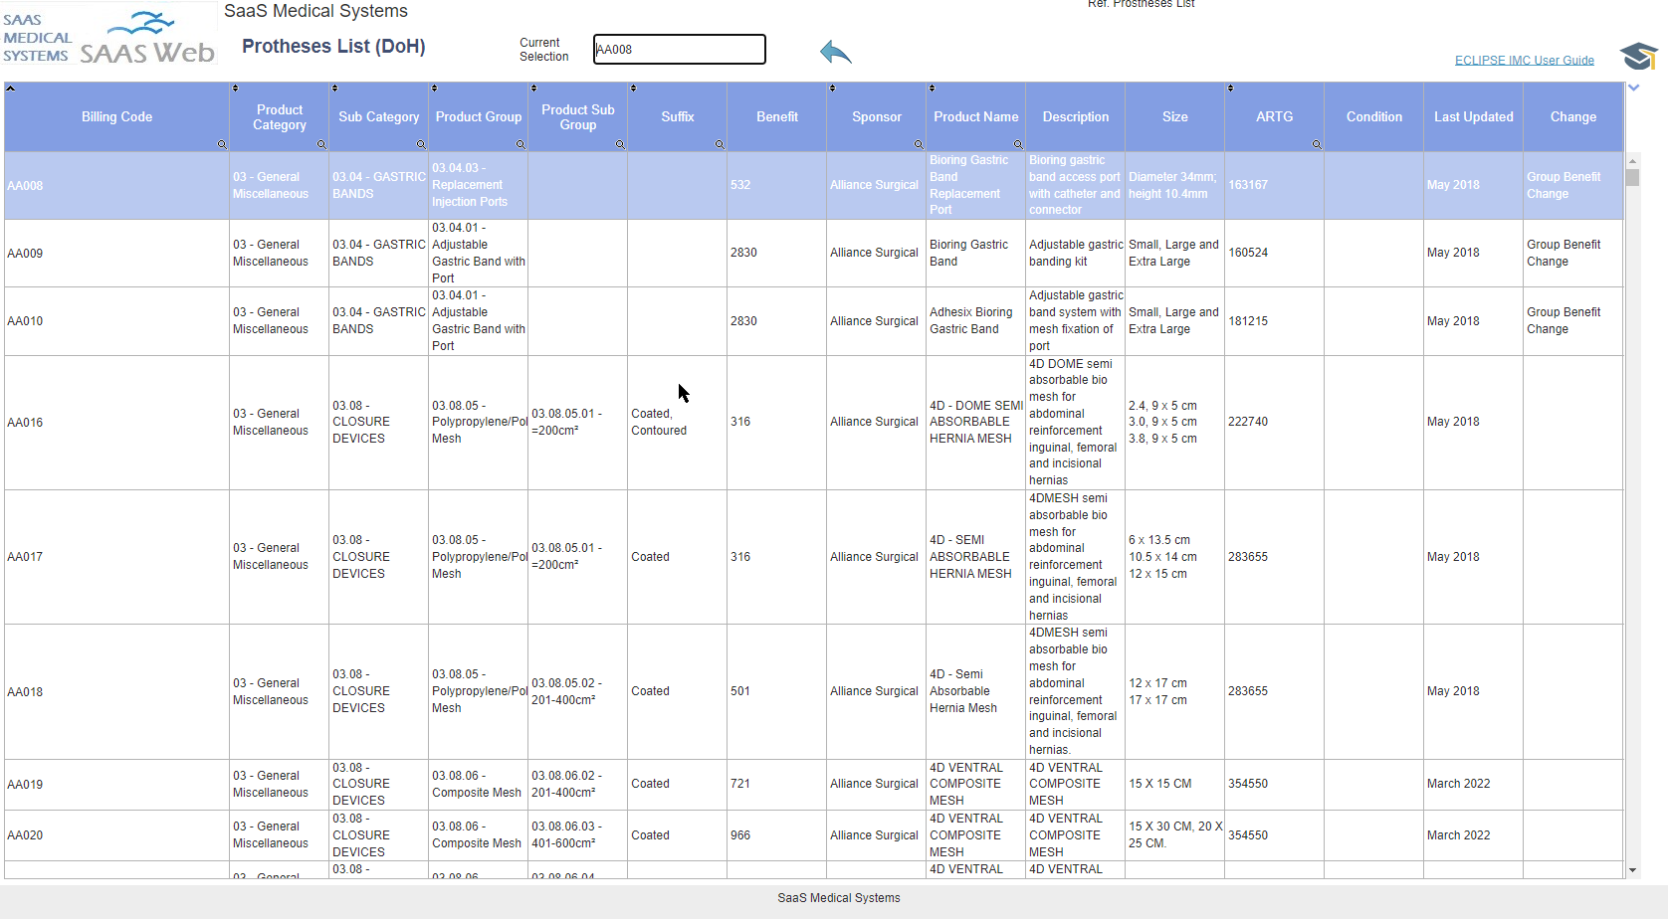
Task: Click size '15 X 15 CM'
Action: tap(1159, 784)
